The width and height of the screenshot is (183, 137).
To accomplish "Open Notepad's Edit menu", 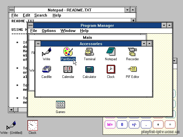I will pos(26,15).
